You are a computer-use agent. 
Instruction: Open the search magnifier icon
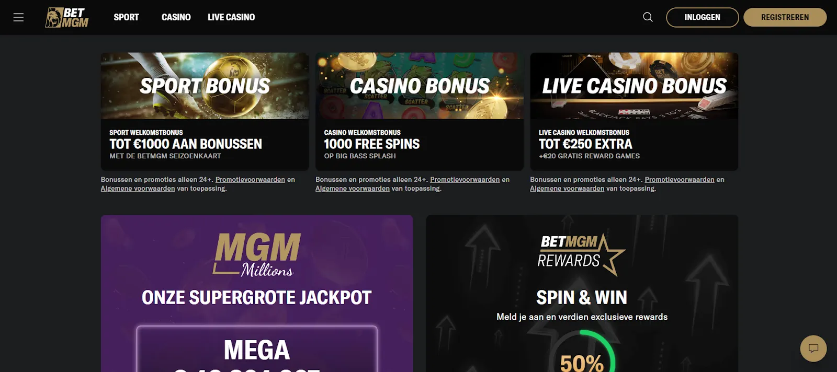[648, 17]
